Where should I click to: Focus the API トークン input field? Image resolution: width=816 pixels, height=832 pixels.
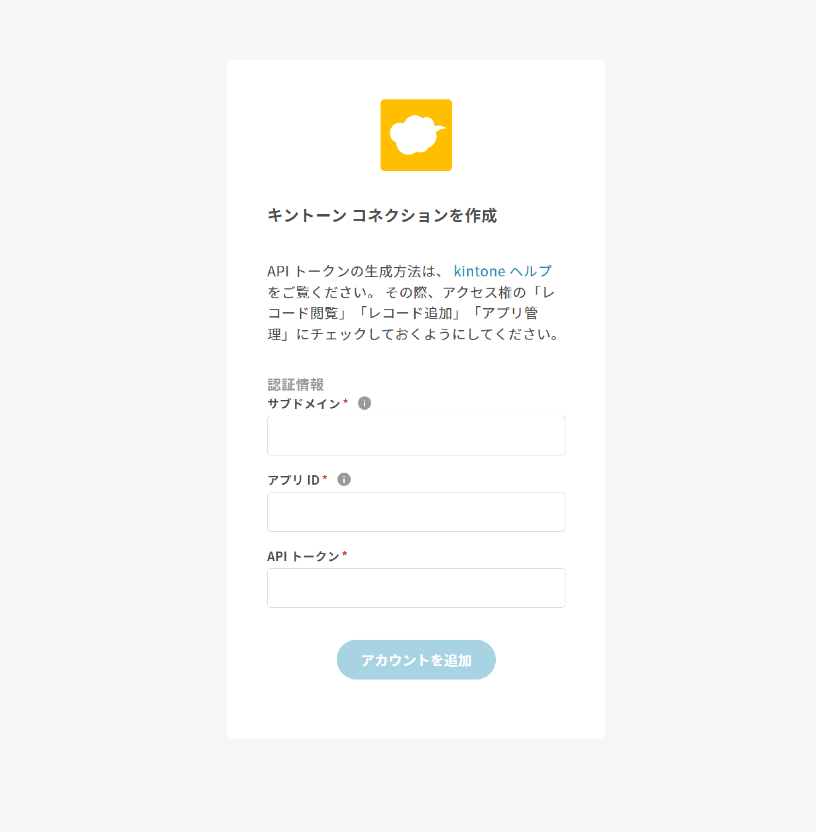point(416,588)
